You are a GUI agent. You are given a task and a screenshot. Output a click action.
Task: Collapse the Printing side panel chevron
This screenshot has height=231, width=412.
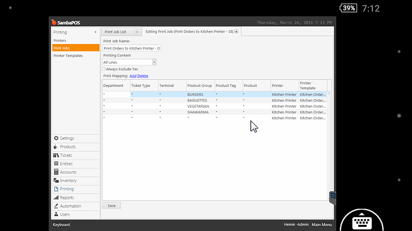point(96,32)
